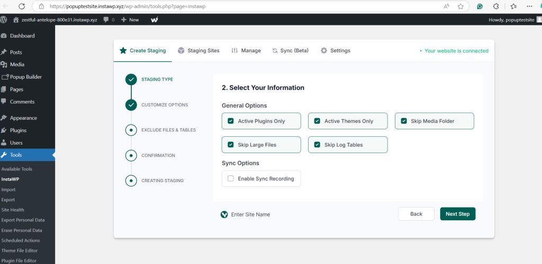Open Scheduled Actions submenu item
This screenshot has height=264, width=542.
point(21,240)
